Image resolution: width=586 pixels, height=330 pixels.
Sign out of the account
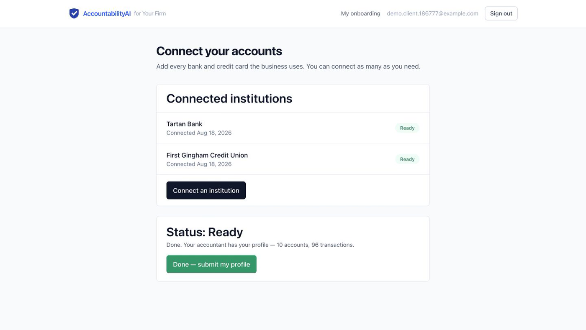click(x=501, y=13)
